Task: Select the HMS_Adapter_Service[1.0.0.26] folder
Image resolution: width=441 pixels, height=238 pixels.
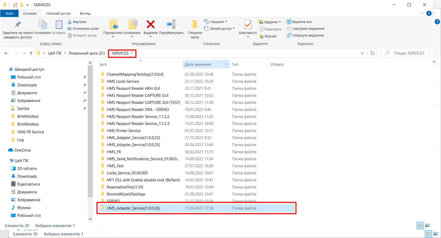Action: pyautogui.click(x=133, y=208)
